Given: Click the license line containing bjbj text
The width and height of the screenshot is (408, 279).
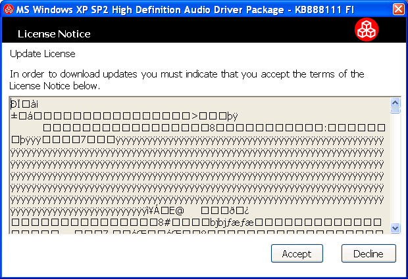Looking at the screenshot, I should [x=197, y=223].
